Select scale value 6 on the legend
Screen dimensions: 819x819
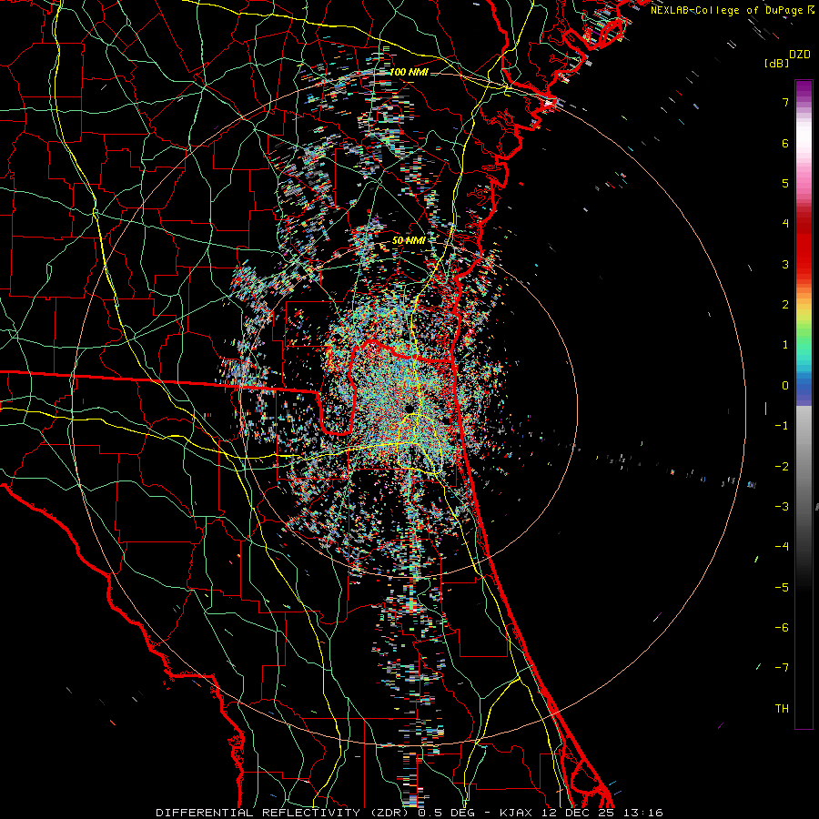[x=785, y=143]
